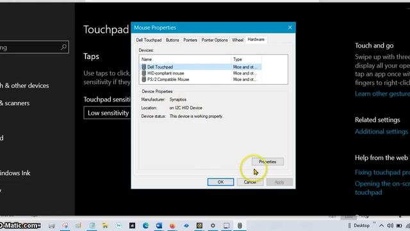The width and height of the screenshot is (410, 231).
Task: Open Microsoft Word from the taskbar
Action: point(159,225)
